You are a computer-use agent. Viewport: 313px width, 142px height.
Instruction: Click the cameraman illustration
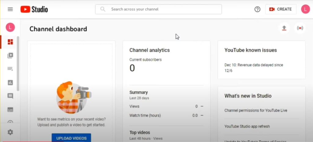[x=73, y=97]
